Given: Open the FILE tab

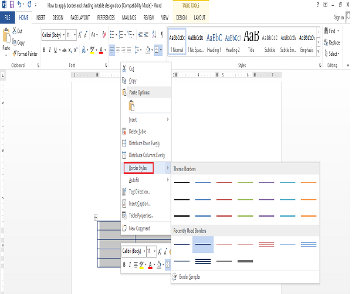Looking at the screenshot, I should coord(8,17).
